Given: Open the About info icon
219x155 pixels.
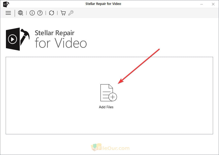Looking at the screenshot, I should pyautogui.click(x=32, y=13).
